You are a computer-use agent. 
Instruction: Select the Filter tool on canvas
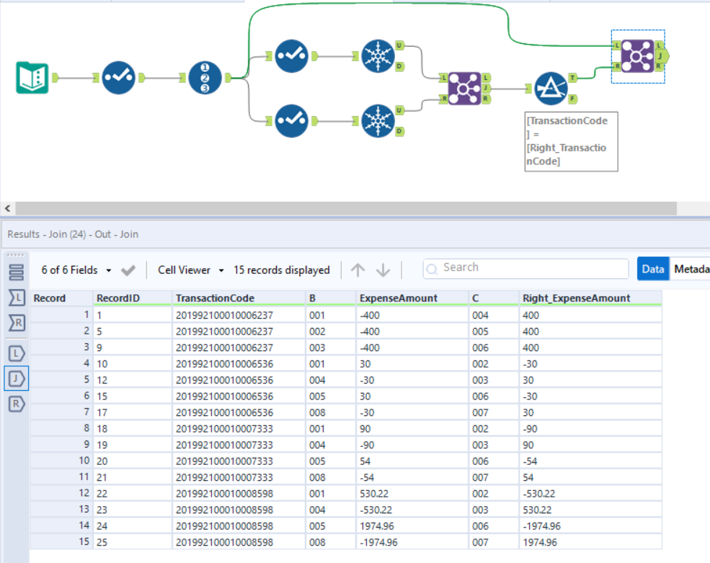(551, 89)
